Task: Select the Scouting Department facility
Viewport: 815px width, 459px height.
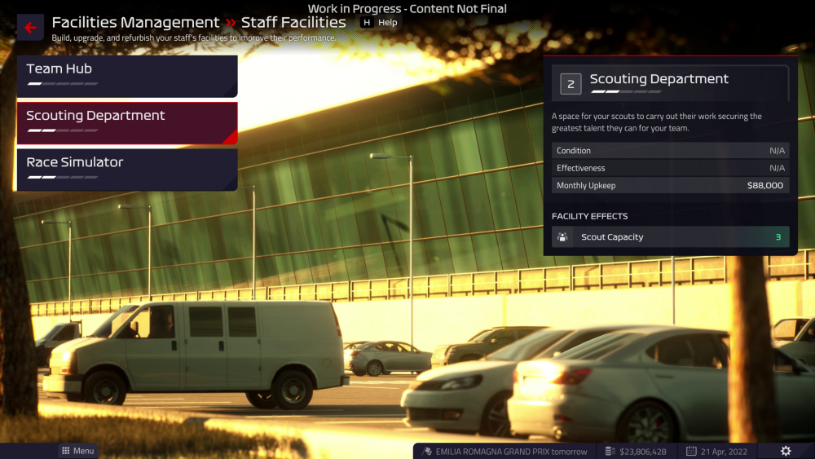Action: 127,122
